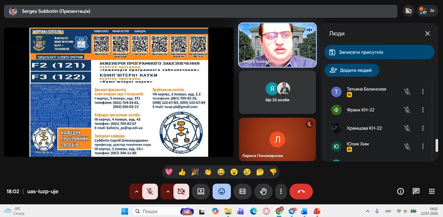This screenshot has height=217, width=443.
Task: Open options menu for Франк КН-22
Action: [x=423, y=110]
